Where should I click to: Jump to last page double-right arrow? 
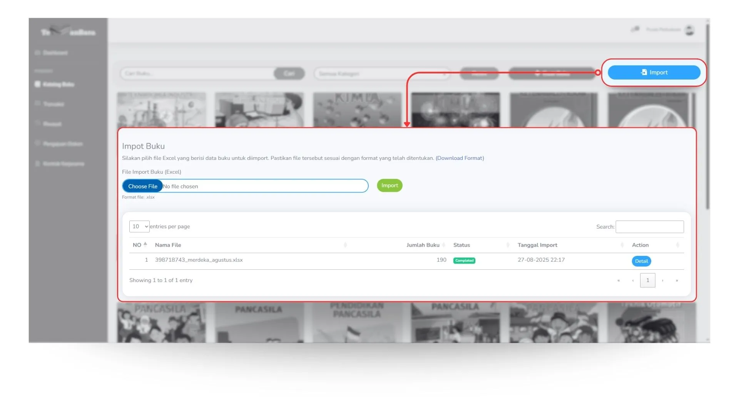[x=677, y=280]
